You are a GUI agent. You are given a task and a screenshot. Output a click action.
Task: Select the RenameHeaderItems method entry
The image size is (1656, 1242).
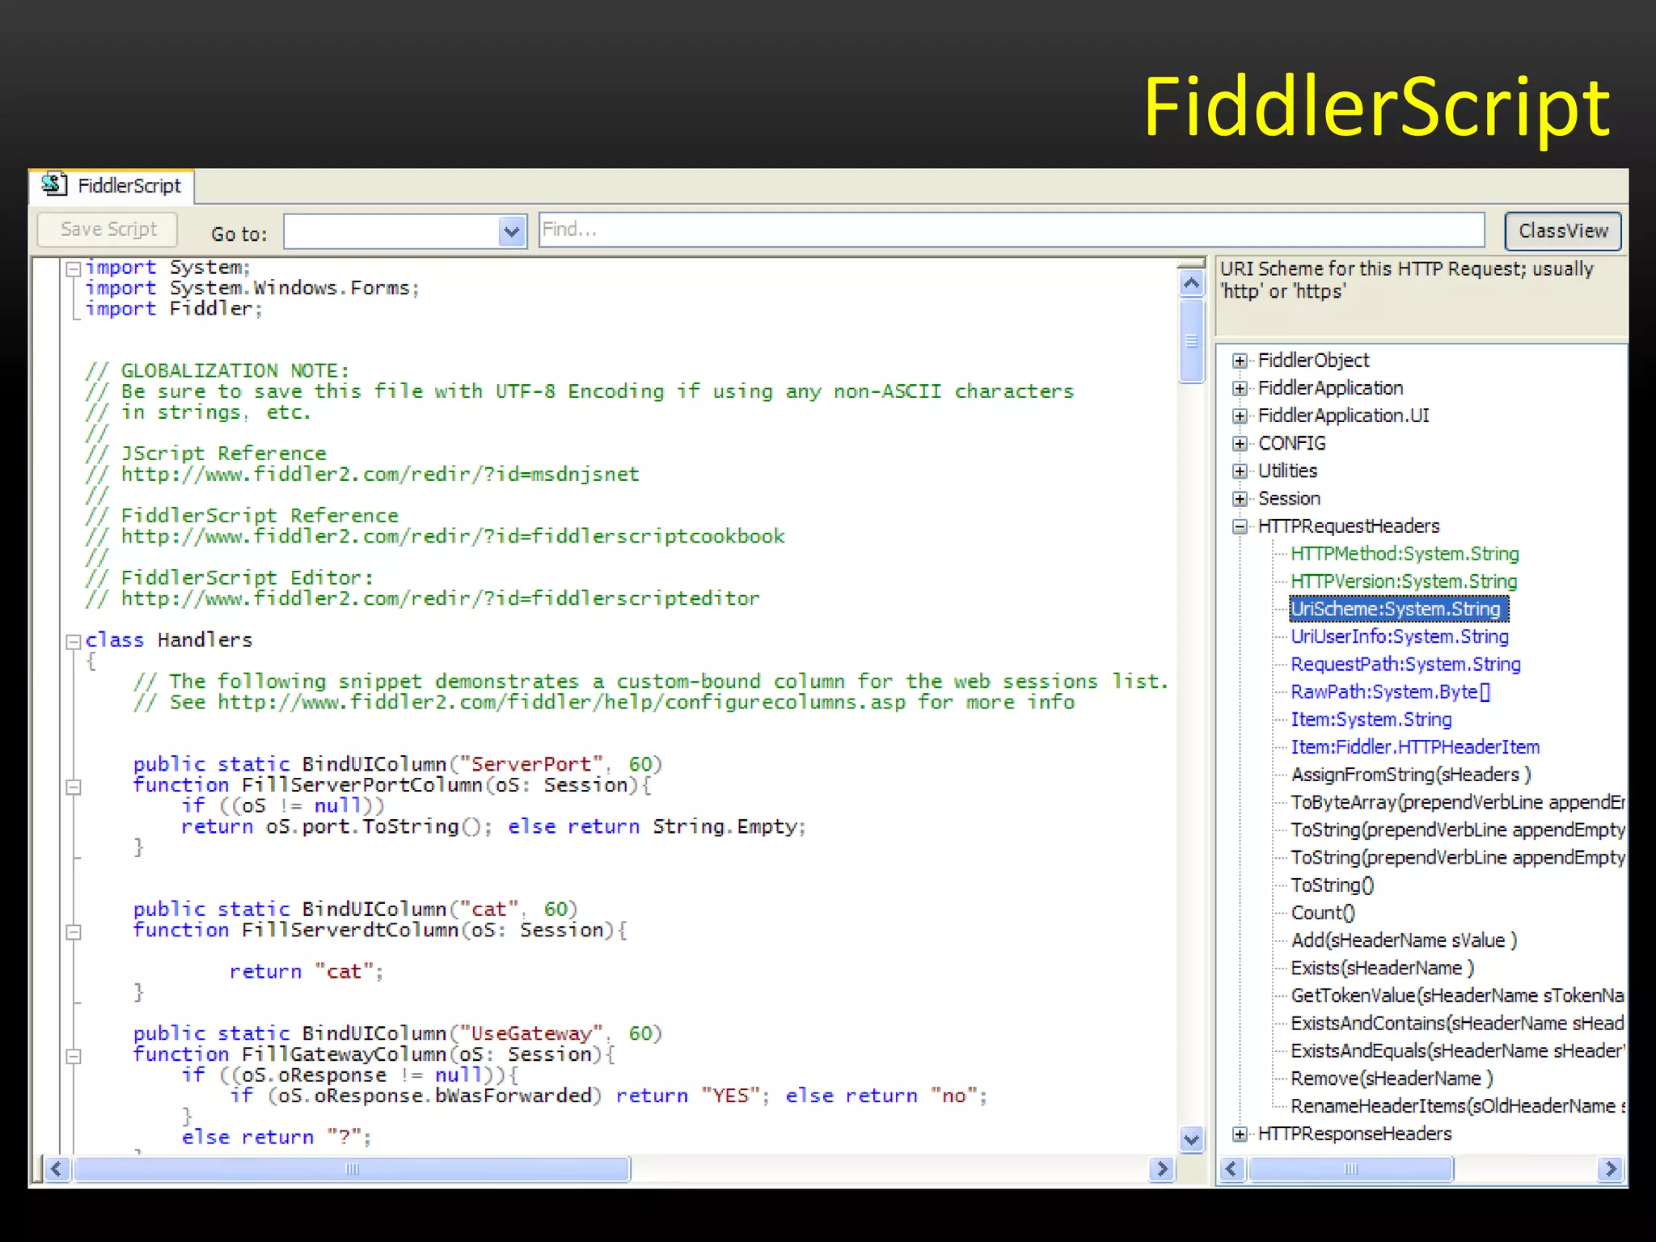(1457, 1106)
